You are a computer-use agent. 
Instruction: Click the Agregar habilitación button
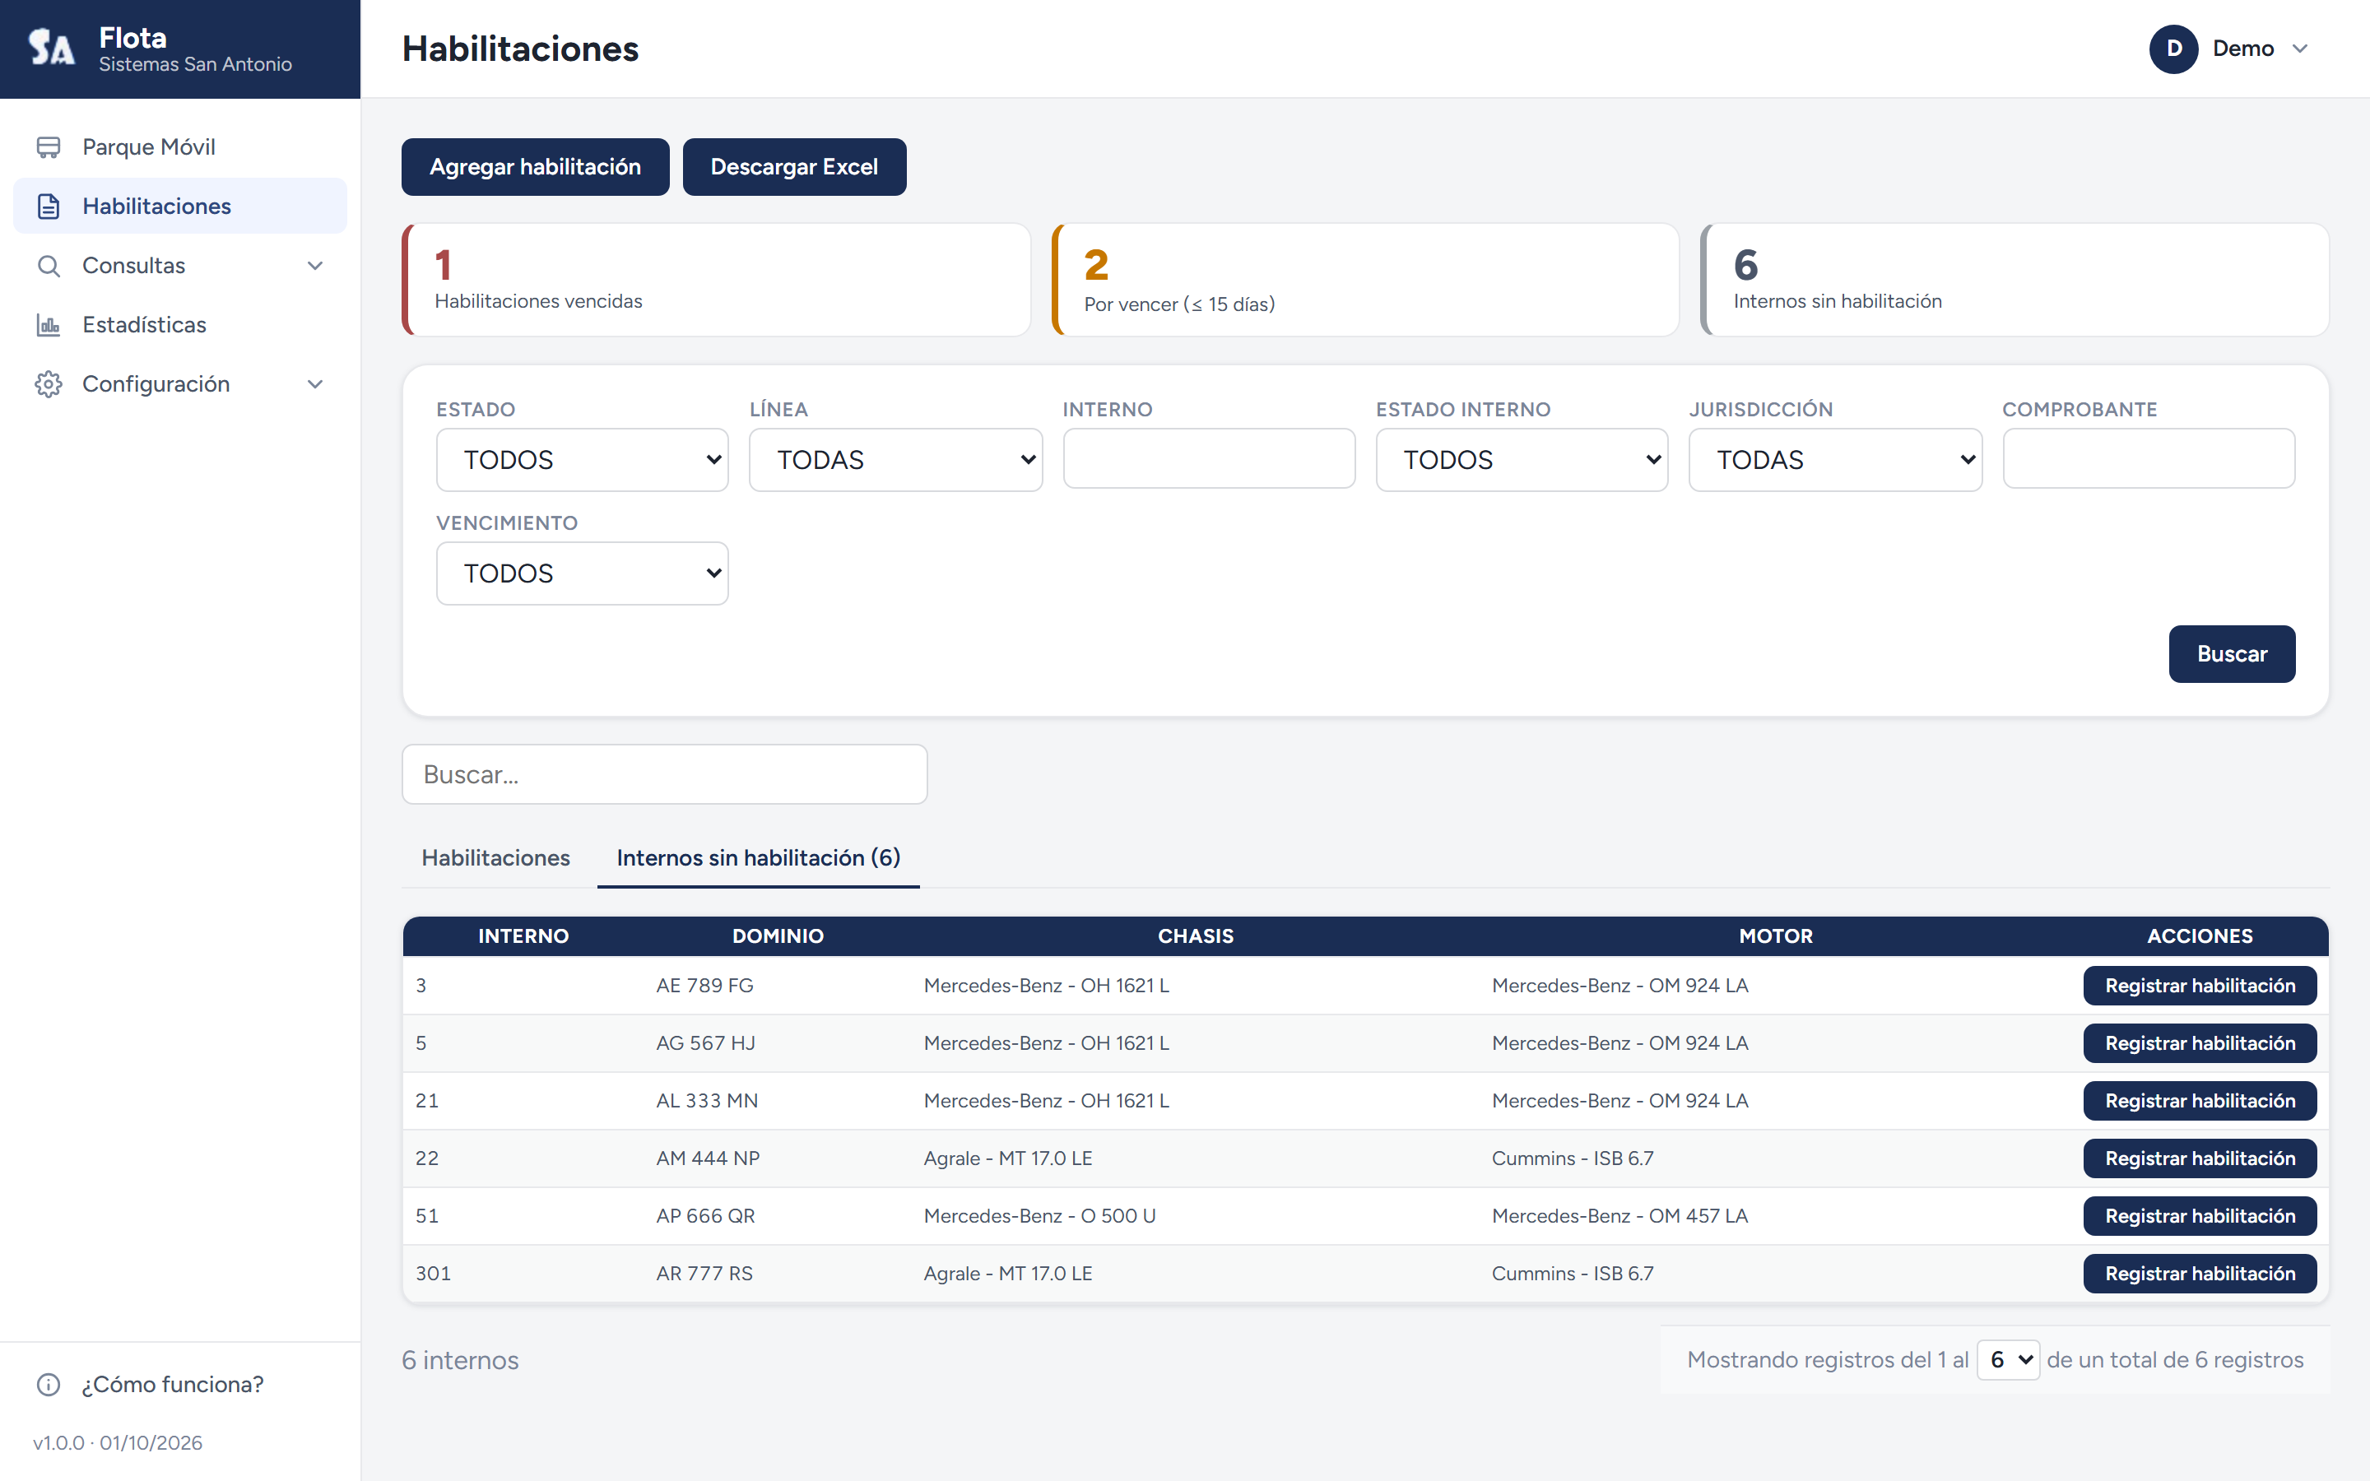pyautogui.click(x=535, y=166)
